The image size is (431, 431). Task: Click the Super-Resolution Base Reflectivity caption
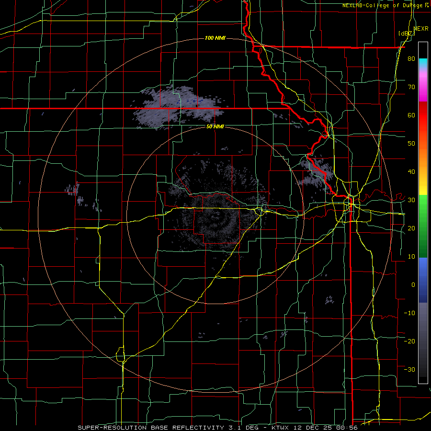point(217,428)
